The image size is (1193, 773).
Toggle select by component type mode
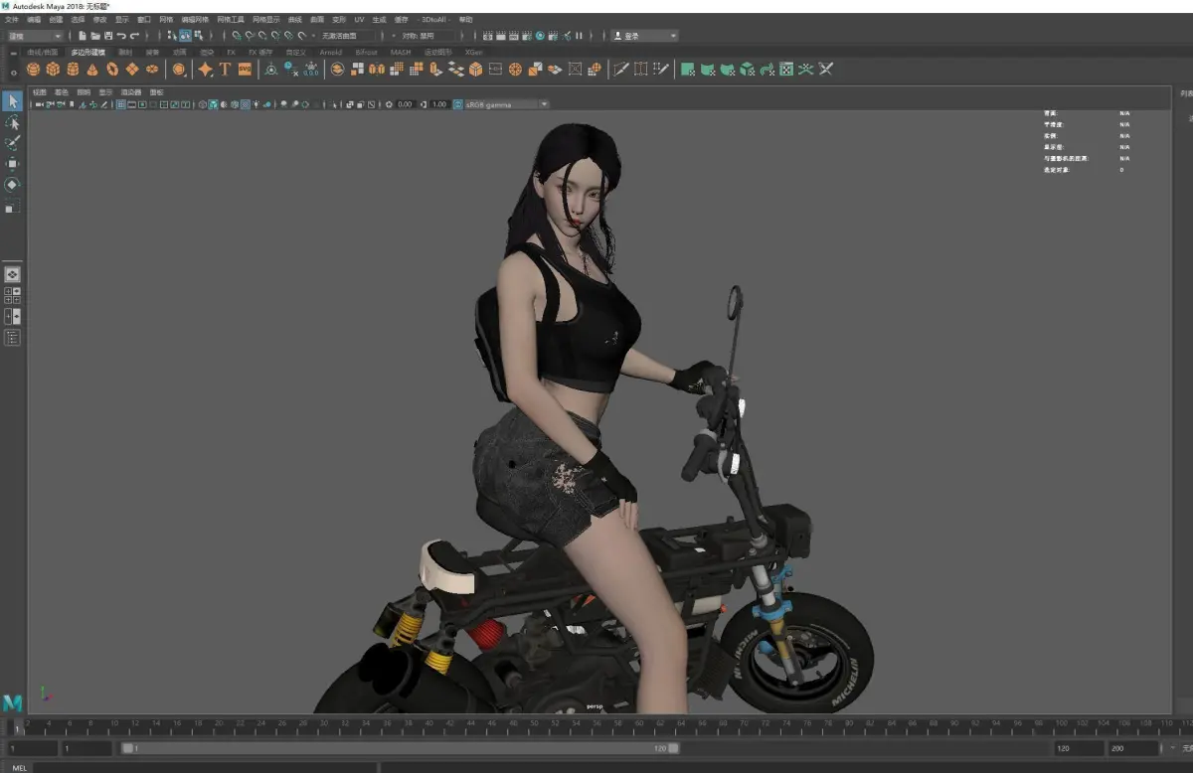(x=198, y=36)
